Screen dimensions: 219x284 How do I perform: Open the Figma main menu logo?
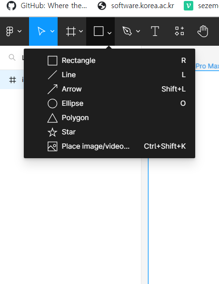(10, 31)
